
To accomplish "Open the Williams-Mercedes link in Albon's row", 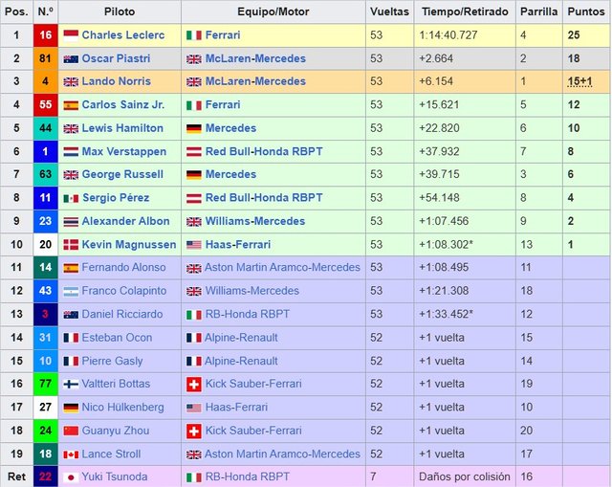I will tap(255, 221).
